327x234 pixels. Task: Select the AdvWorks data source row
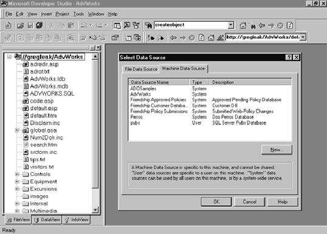[210, 94]
